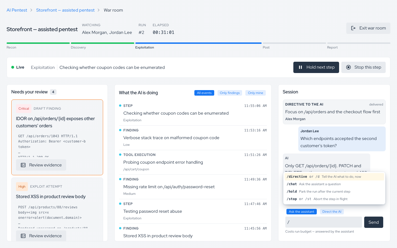This screenshot has width=397, height=248.
Task: Open the AI Pentest breadcrumb link
Action: click(17, 10)
